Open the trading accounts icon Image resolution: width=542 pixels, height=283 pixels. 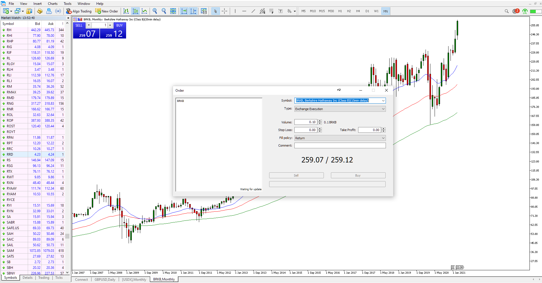tap(29, 11)
